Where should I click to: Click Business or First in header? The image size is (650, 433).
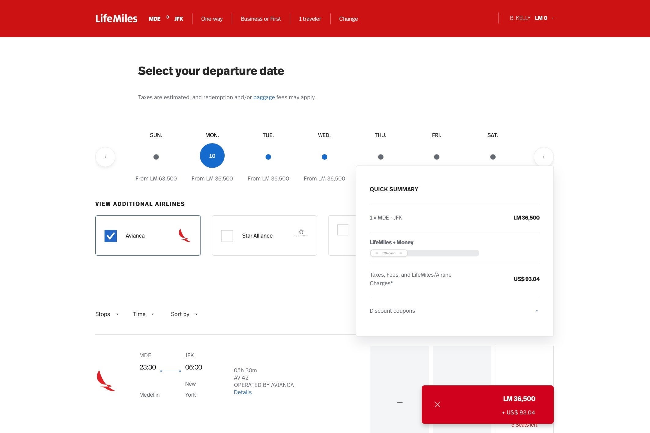pos(261,19)
